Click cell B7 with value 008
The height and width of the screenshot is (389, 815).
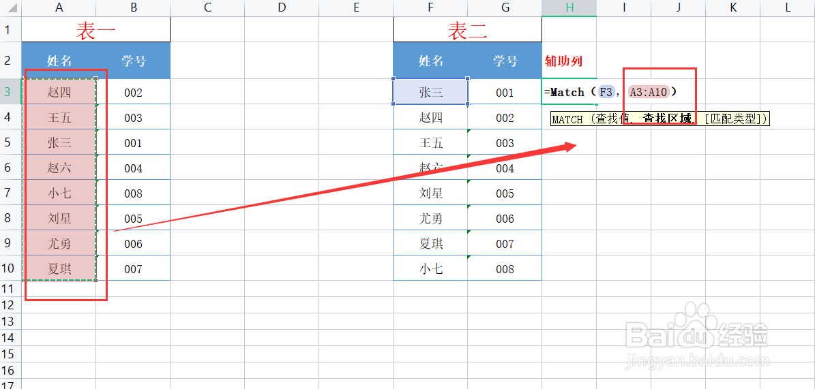pyautogui.click(x=133, y=192)
